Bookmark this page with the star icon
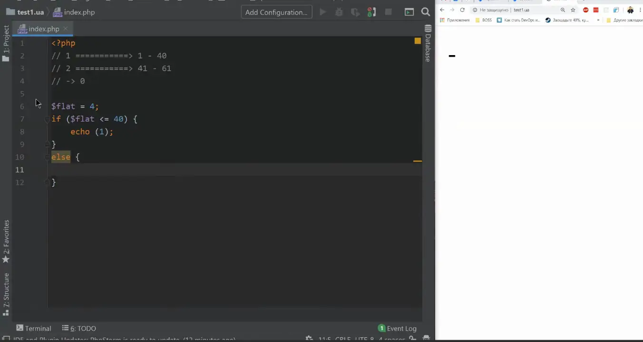This screenshot has width=643, height=342. coord(573,10)
